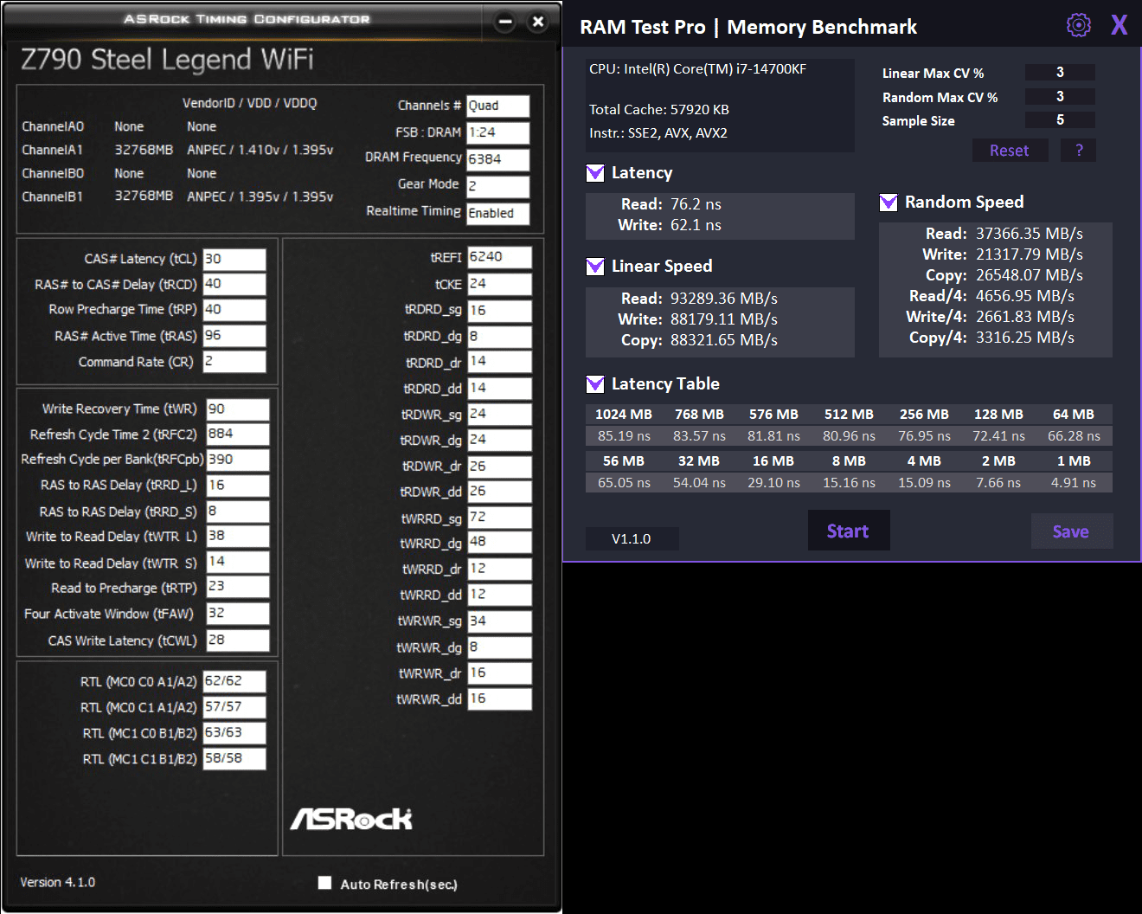The image size is (1142, 914).
Task: Select the tWRRD_sg value field
Action: 499,518
